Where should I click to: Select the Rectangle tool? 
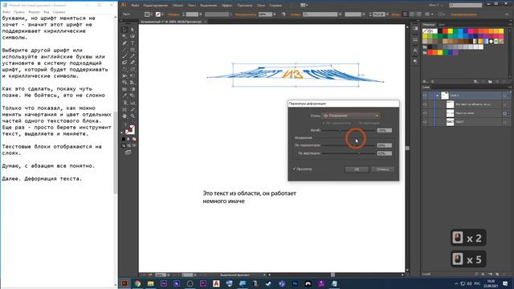[x=133, y=50]
